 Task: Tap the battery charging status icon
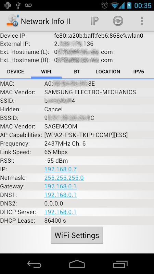(129, 5)
